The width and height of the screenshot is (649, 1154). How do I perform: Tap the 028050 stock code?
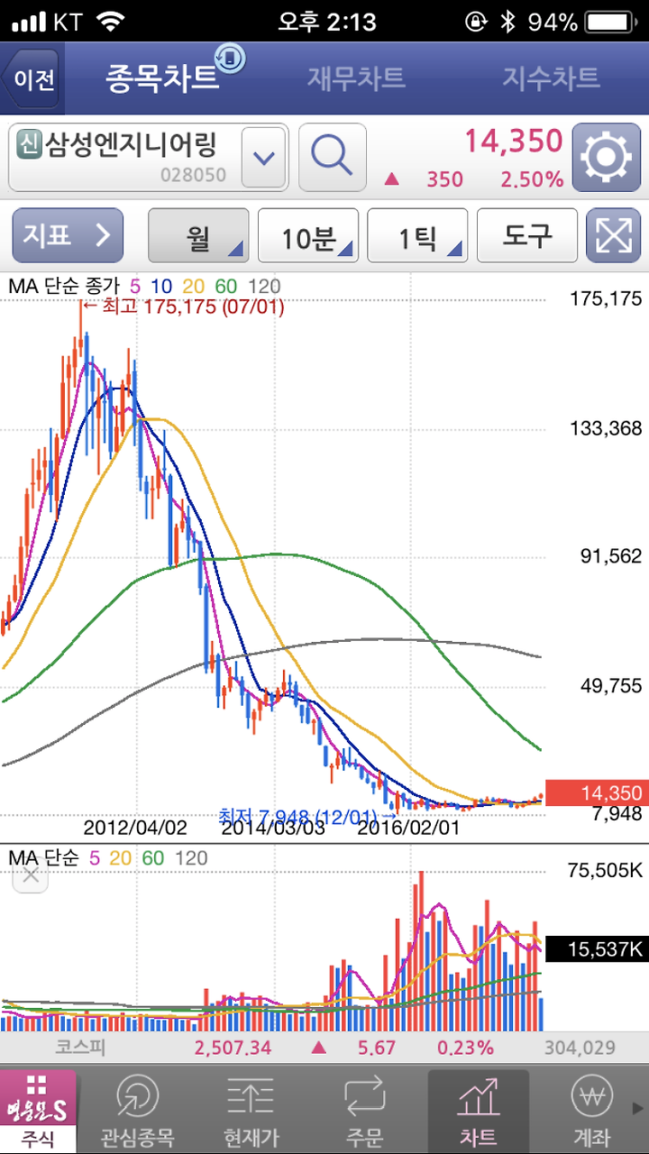click(x=193, y=175)
